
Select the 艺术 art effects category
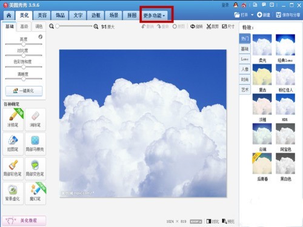245,90
